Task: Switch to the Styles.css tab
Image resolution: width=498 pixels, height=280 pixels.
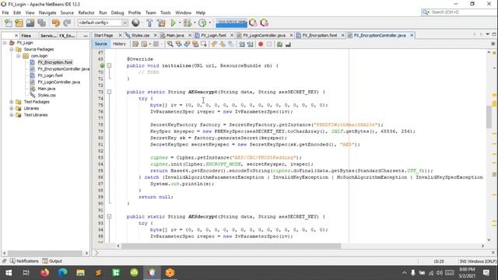Action: pyautogui.click(x=140, y=35)
